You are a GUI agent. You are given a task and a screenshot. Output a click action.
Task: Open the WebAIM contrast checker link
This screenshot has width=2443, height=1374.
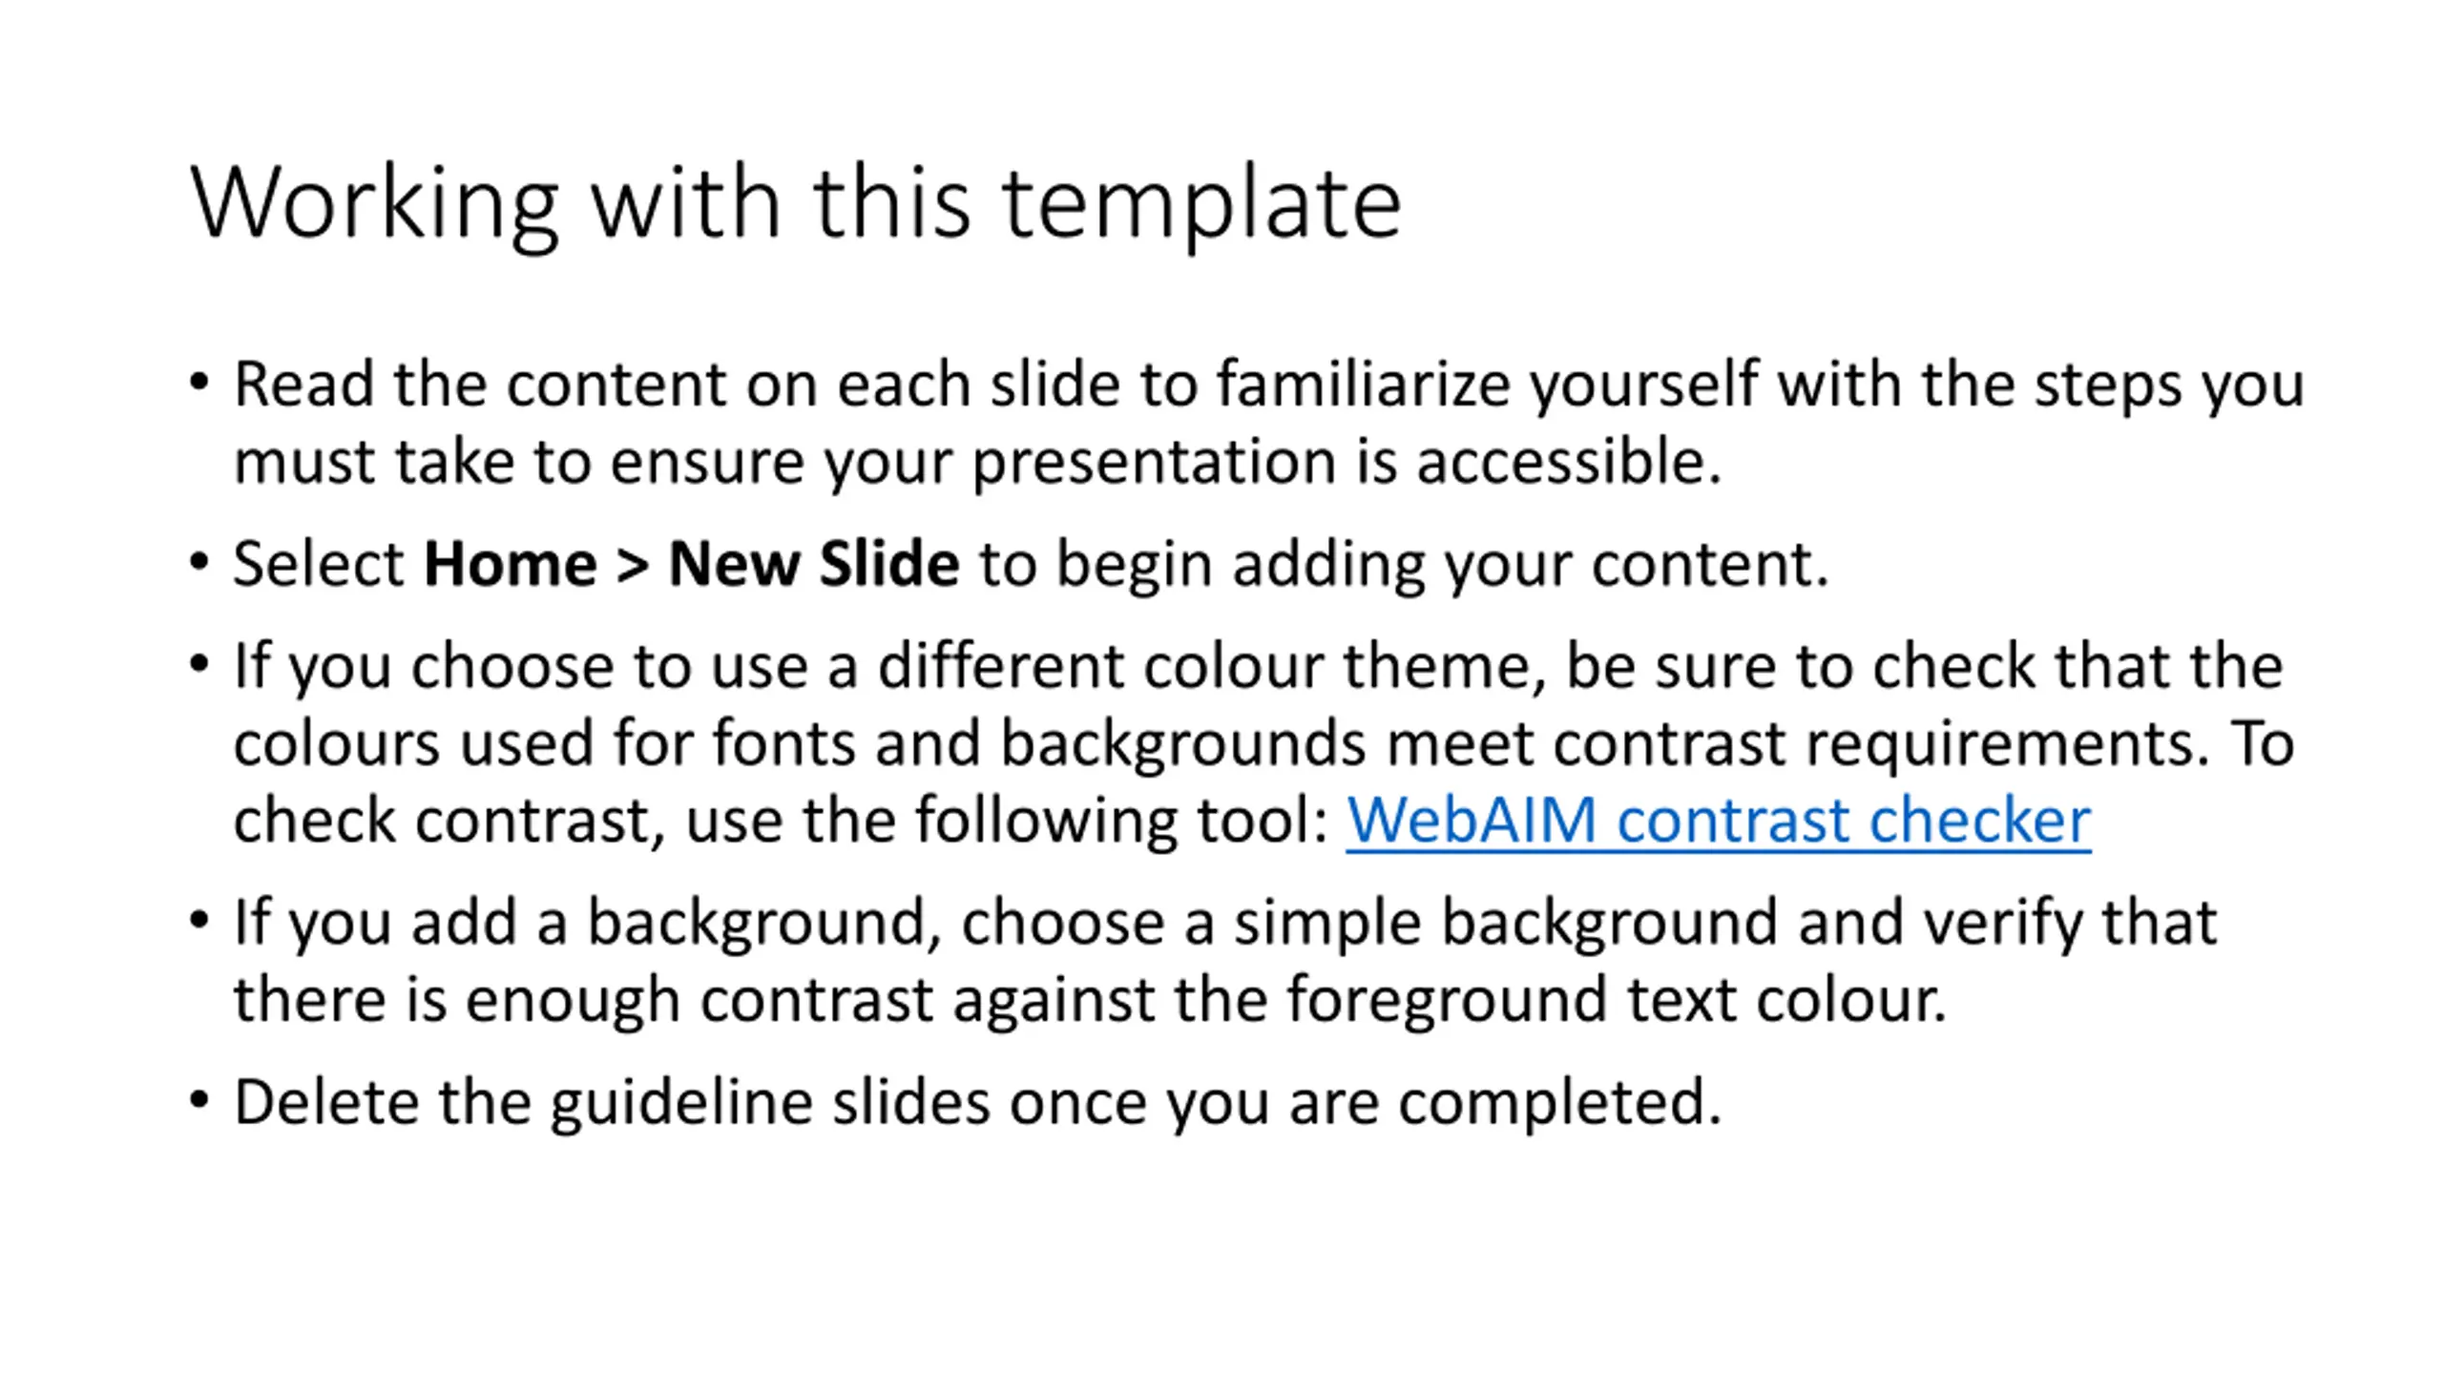click(1718, 820)
